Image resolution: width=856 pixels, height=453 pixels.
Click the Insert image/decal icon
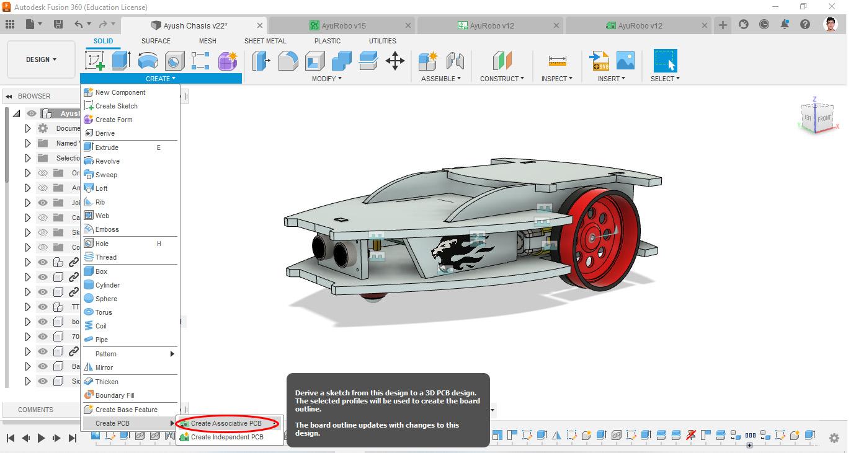pos(625,61)
